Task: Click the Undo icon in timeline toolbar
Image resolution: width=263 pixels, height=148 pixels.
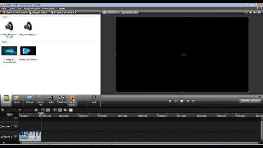Action: 43,110
